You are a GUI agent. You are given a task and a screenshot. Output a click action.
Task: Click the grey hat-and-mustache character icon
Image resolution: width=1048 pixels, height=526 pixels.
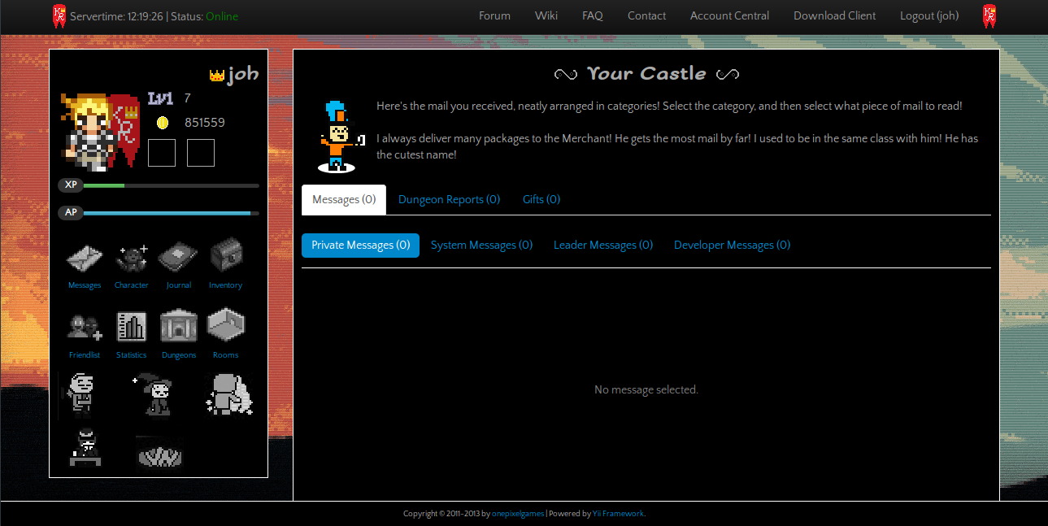pyautogui.click(x=85, y=447)
